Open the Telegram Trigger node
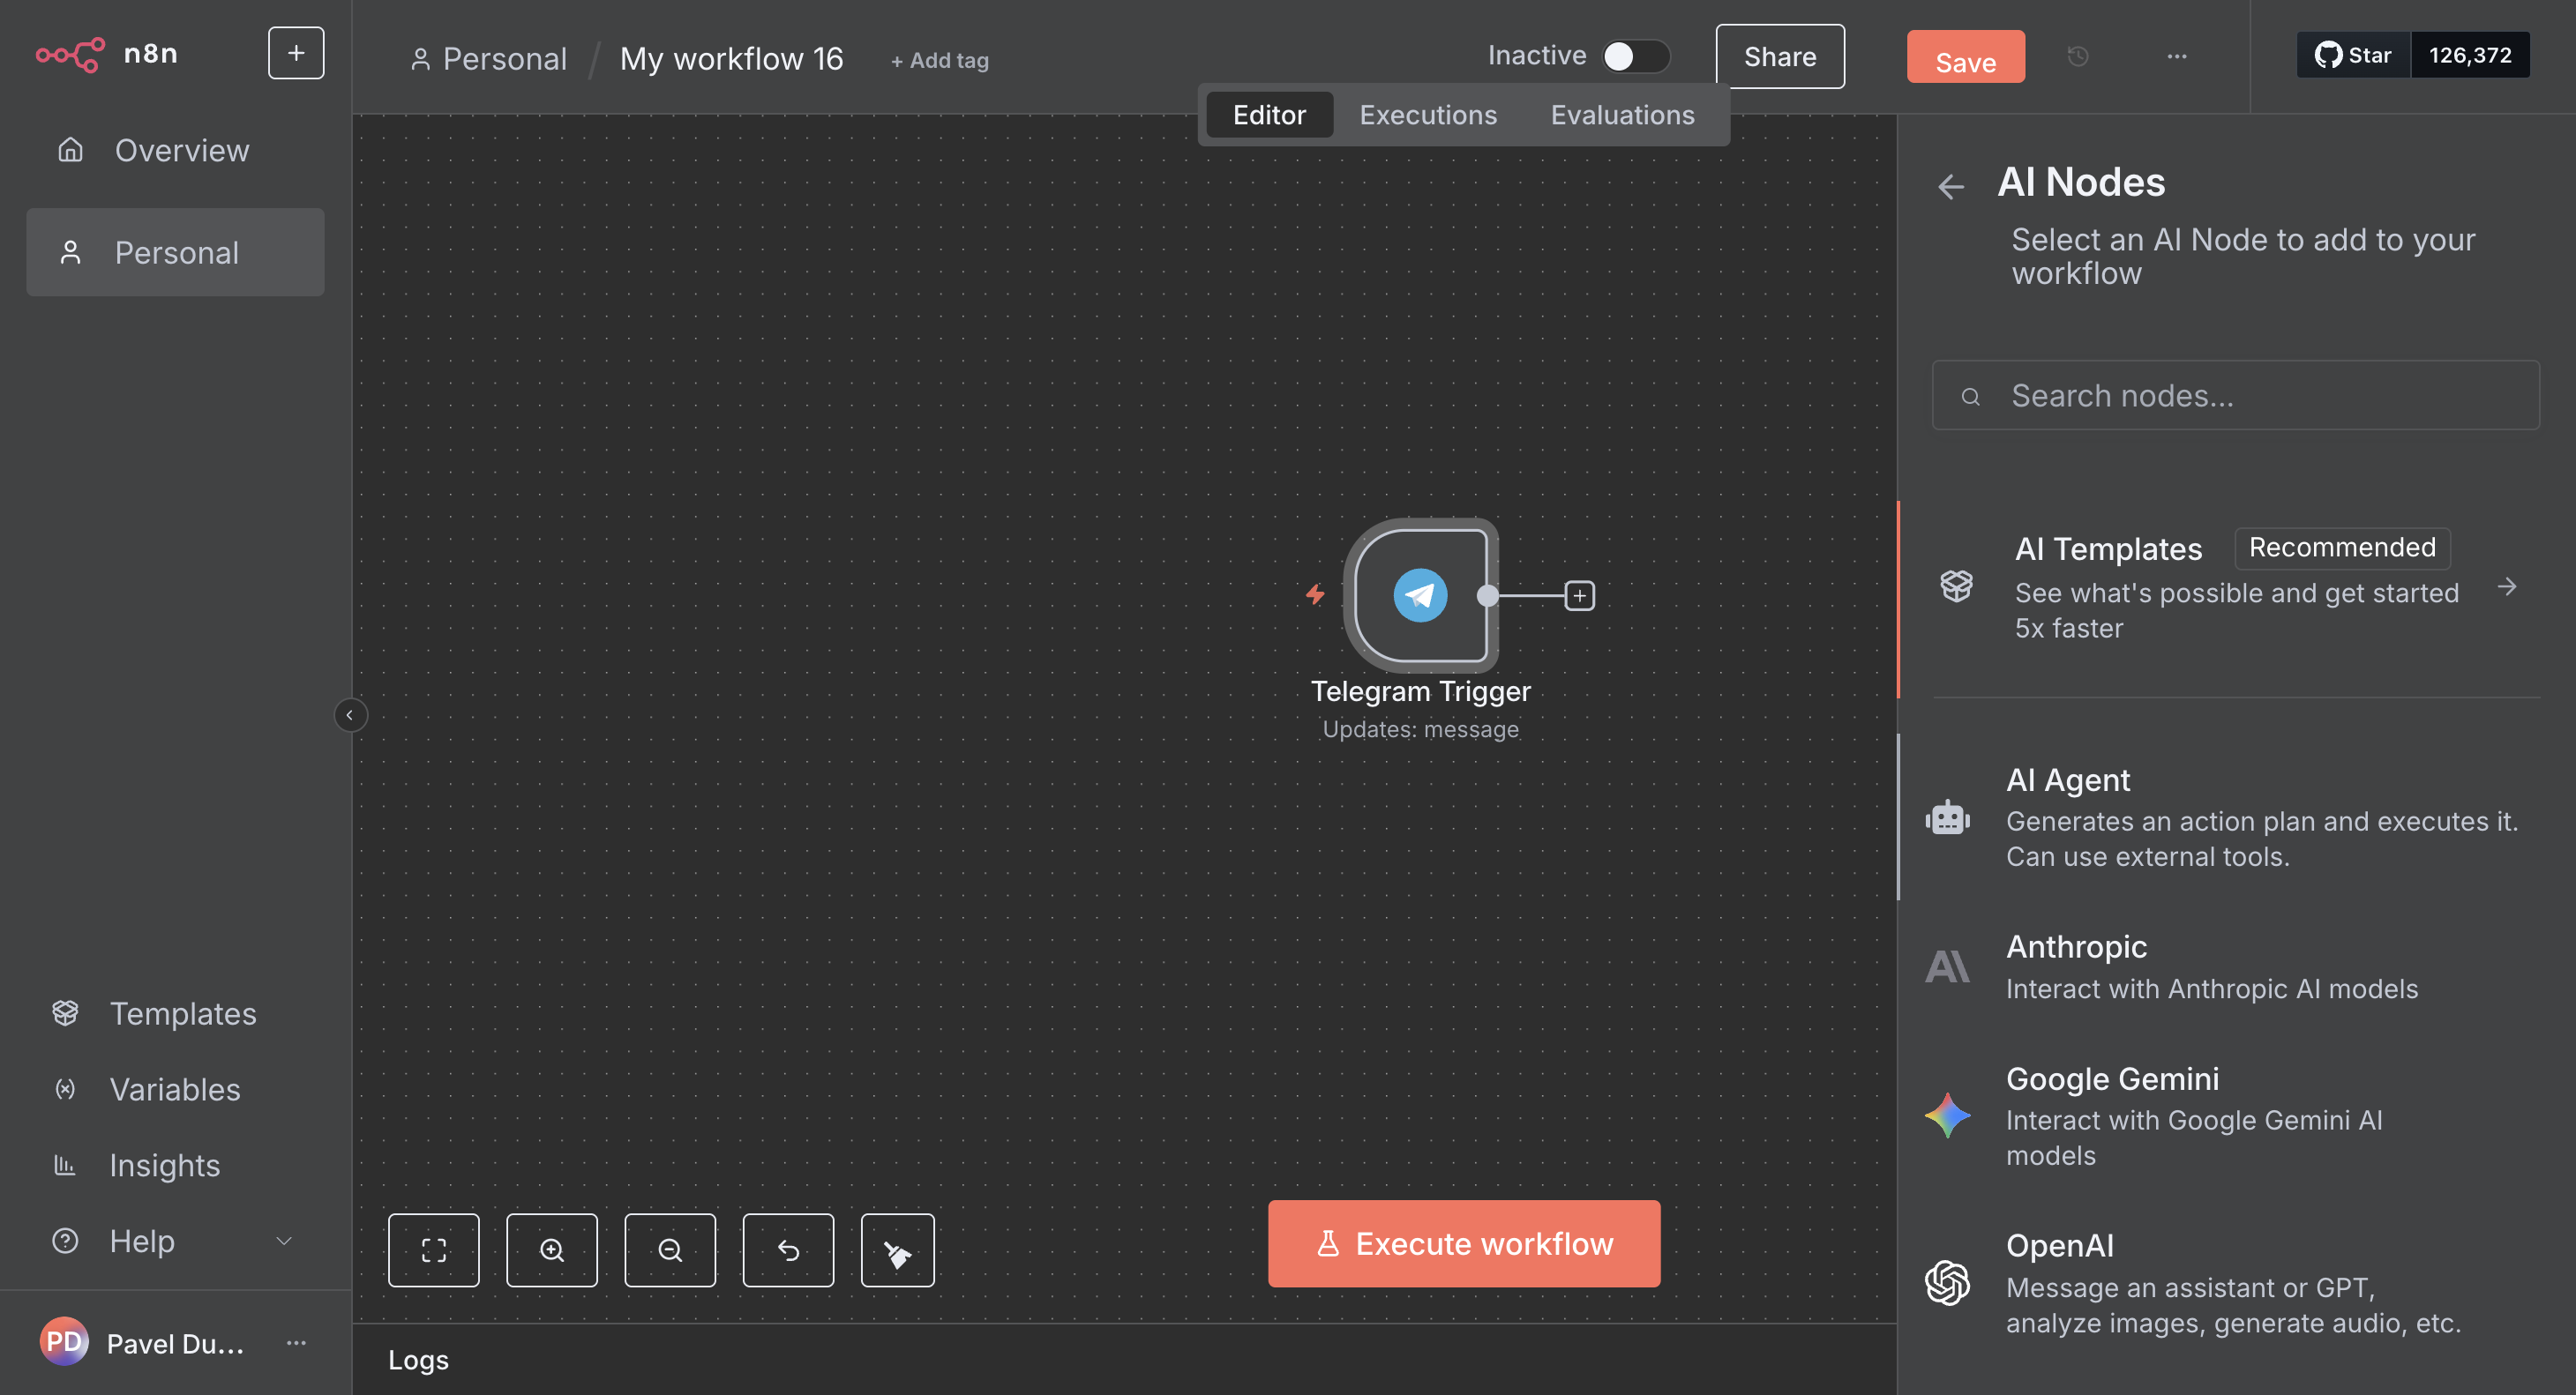The width and height of the screenshot is (2576, 1395). pos(1419,595)
